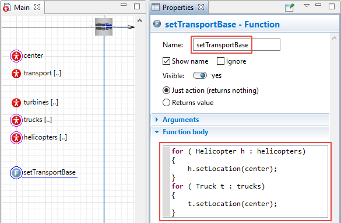Click the Main canvas scroll up arrow
This screenshot has width=341, height=223.
(x=140, y=21)
